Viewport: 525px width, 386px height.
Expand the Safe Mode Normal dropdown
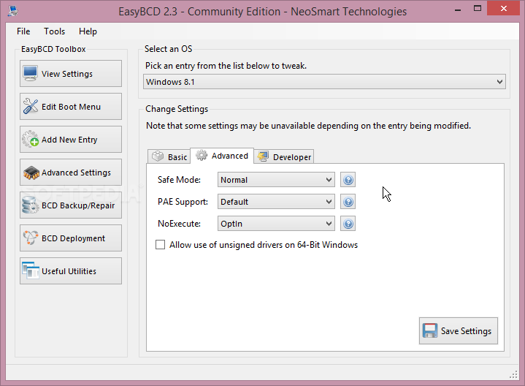pyautogui.click(x=276, y=180)
